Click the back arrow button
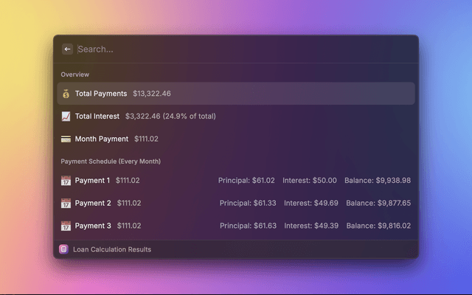The image size is (472, 295). point(68,49)
